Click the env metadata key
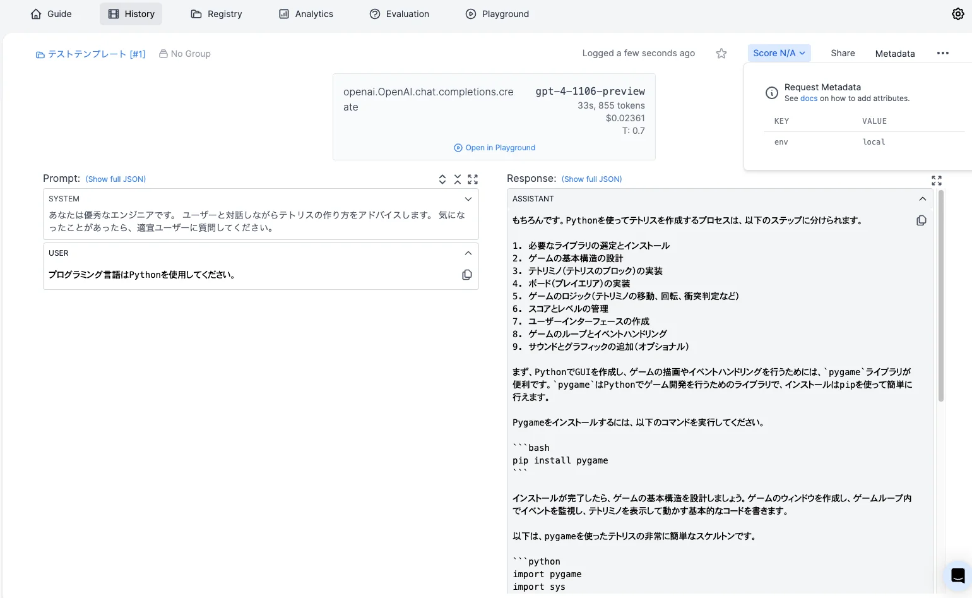The width and height of the screenshot is (972, 598). pyautogui.click(x=781, y=142)
